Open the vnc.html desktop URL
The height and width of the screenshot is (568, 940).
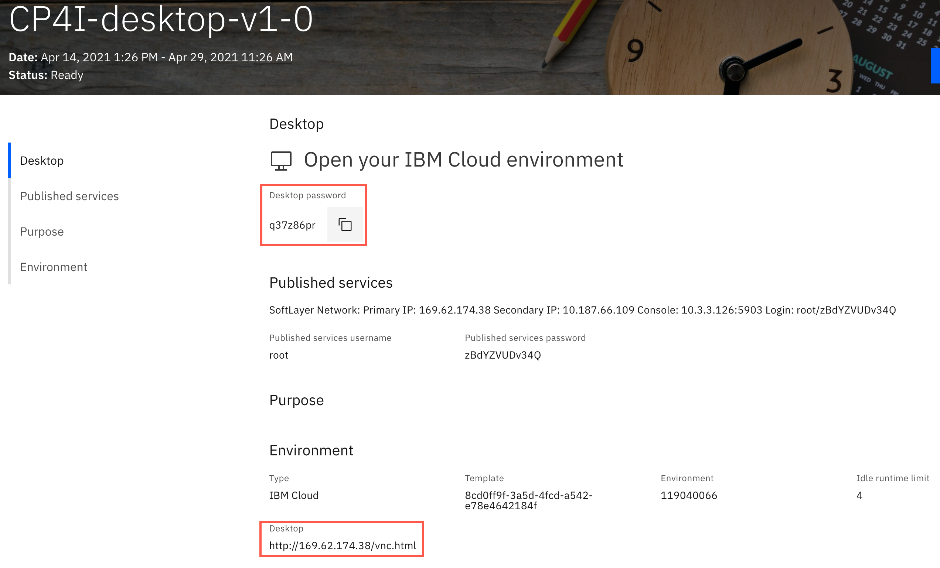pos(343,545)
